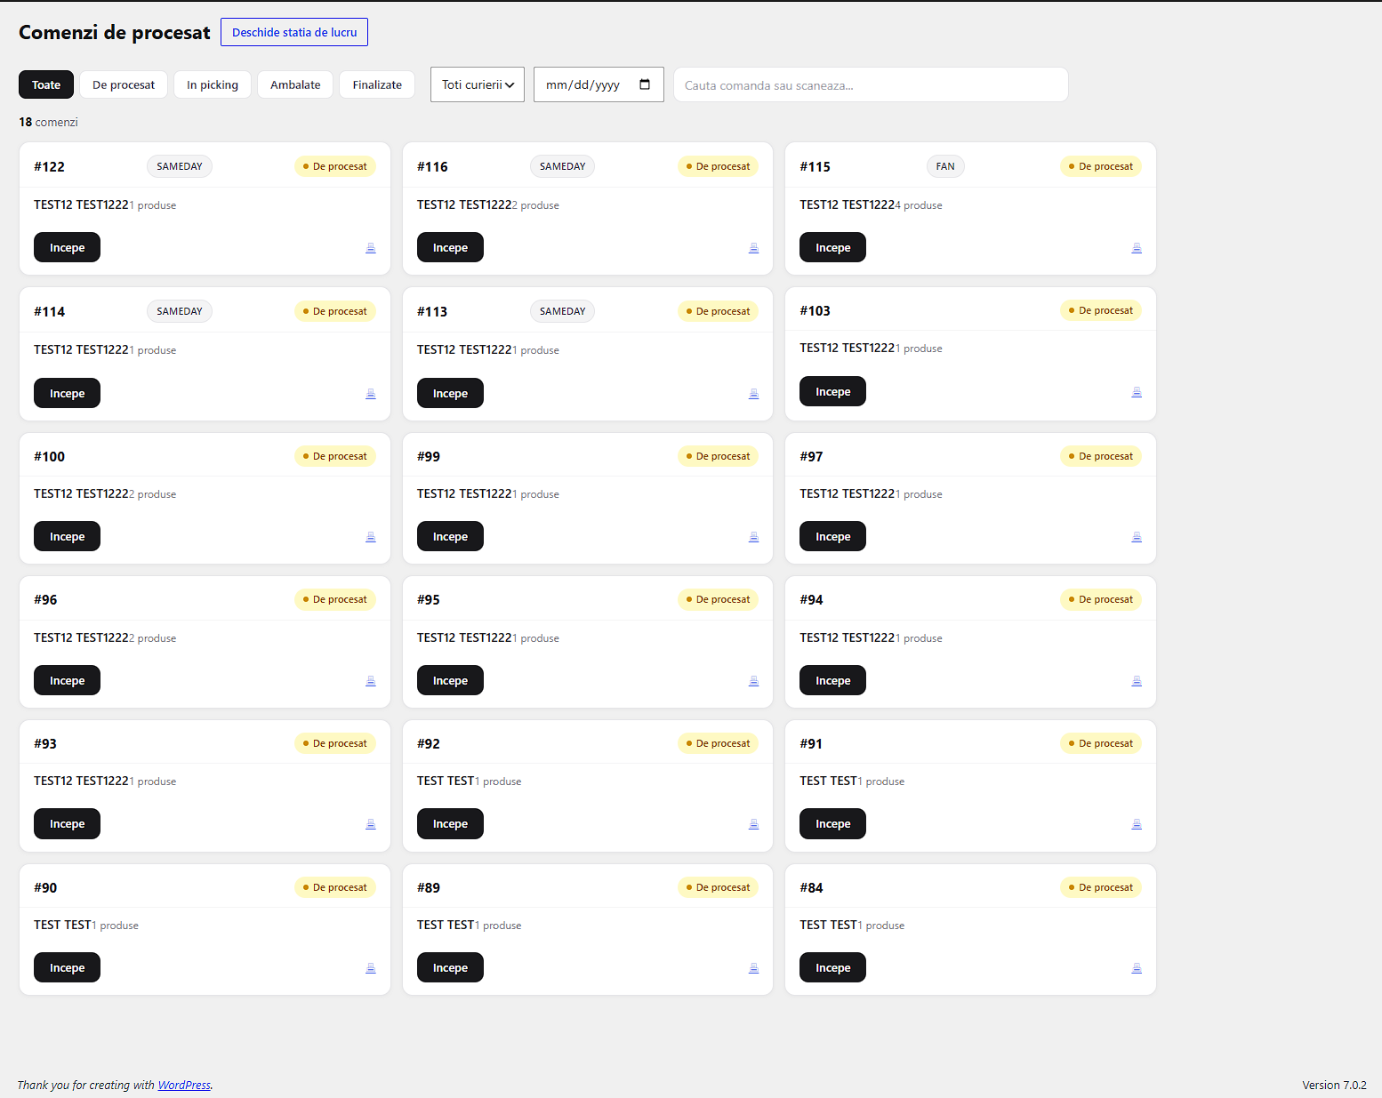Click the printer icon on order #115

pos(1137,248)
